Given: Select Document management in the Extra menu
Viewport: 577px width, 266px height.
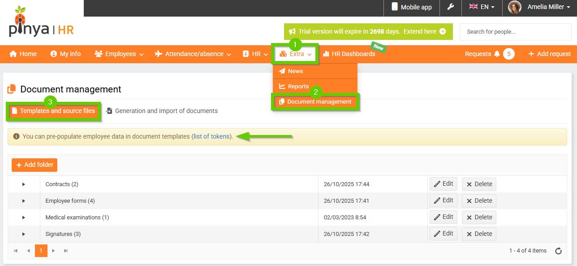Looking at the screenshot, I should tap(315, 102).
